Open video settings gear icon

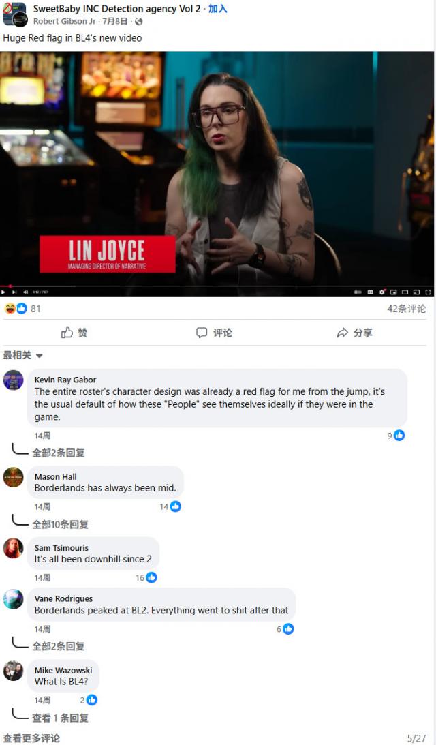[382, 292]
